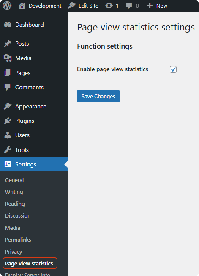The image size is (199, 276).
Task: Click the Pages icon in sidebar
Action: click(8, 73)
